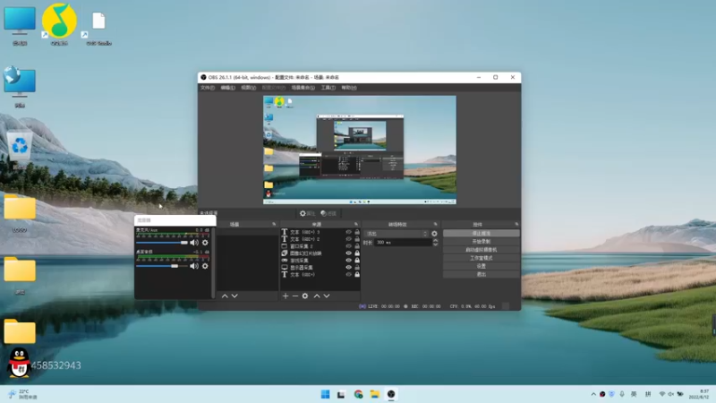
Task: Select the 此电脑 desktop icon
Action: [x=20, y=25]
